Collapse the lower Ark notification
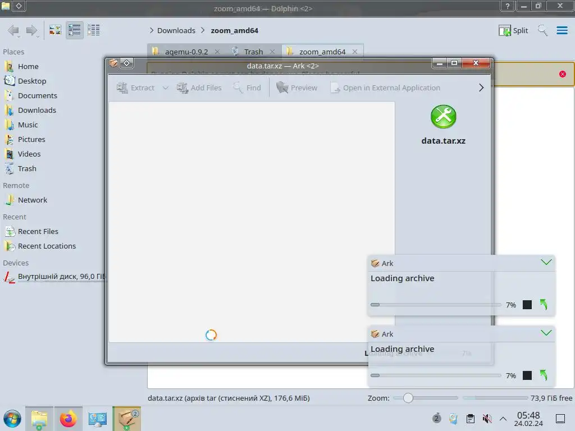The width and height of the screenshot is (575, 431). click(546, 333)
